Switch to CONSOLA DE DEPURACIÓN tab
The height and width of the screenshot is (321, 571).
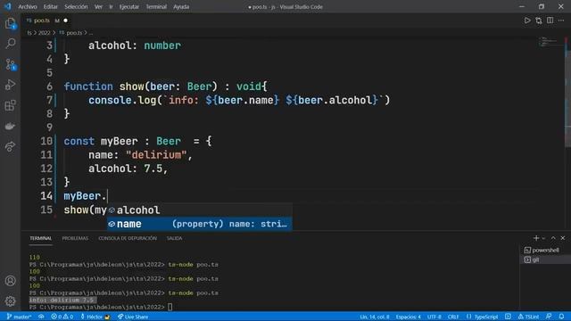coord(128,238)
